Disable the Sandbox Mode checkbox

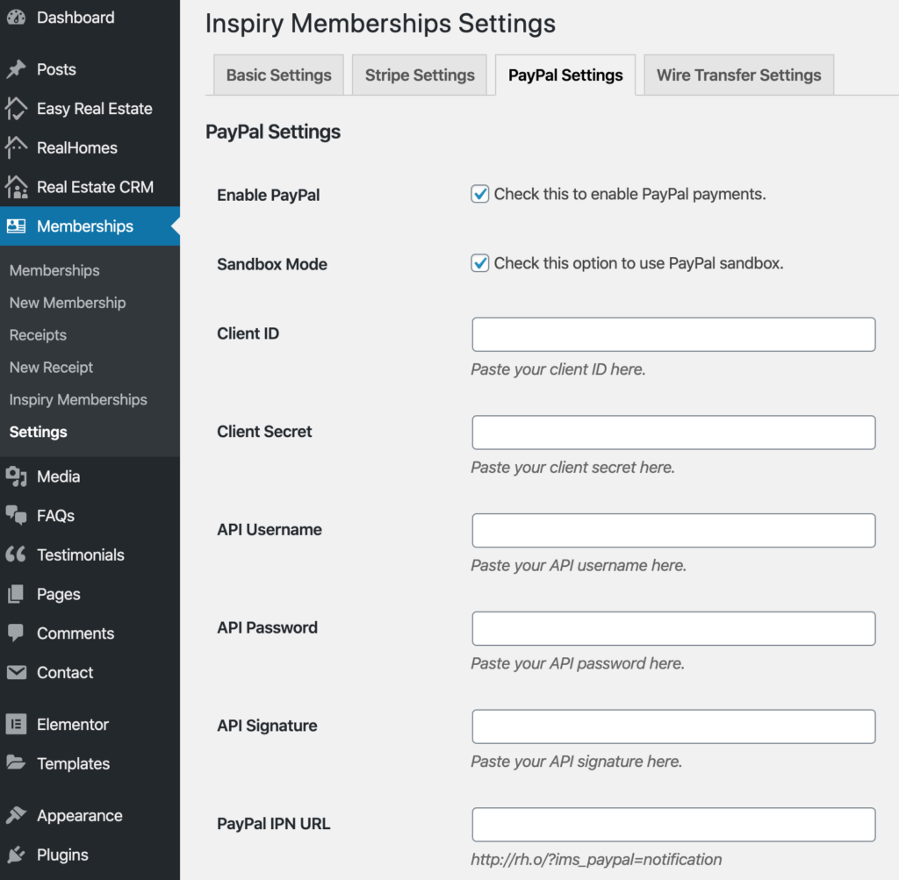coord(480,263)
